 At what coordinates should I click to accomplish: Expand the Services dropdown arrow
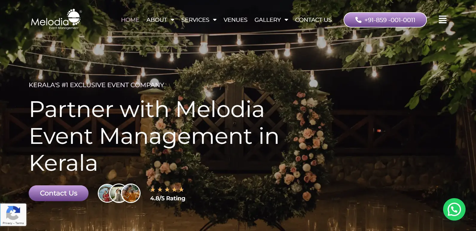click(x=215, y=20)
